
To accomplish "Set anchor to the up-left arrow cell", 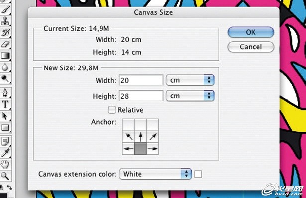I will (x=128, y=136).
